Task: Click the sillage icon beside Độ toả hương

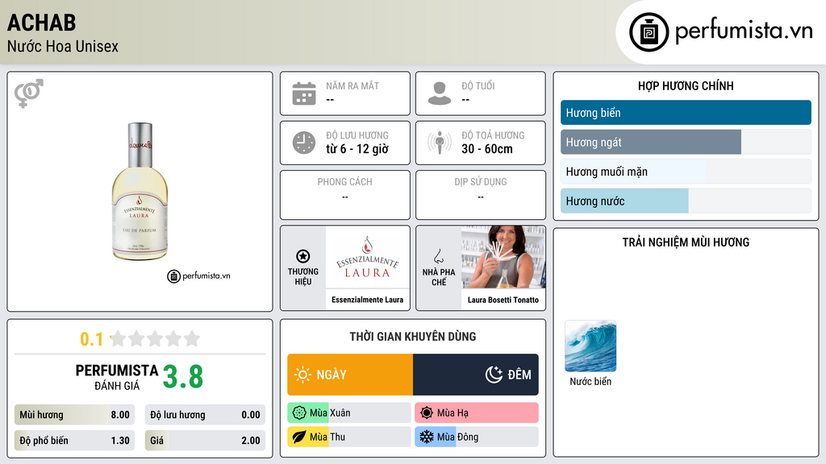Action: 440,143
